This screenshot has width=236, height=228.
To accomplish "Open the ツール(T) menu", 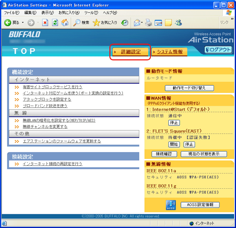I will point(91,13).
